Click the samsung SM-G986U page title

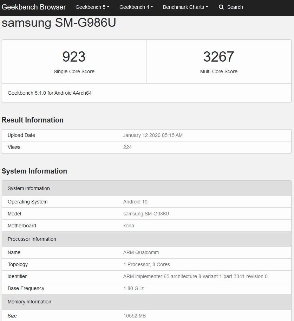59,23
